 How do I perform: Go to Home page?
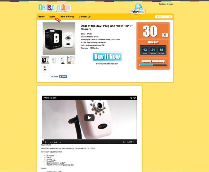[42, 17]
